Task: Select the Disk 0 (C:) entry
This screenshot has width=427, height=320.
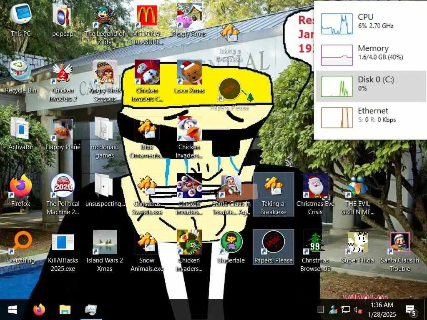Action: click(371, 86)
